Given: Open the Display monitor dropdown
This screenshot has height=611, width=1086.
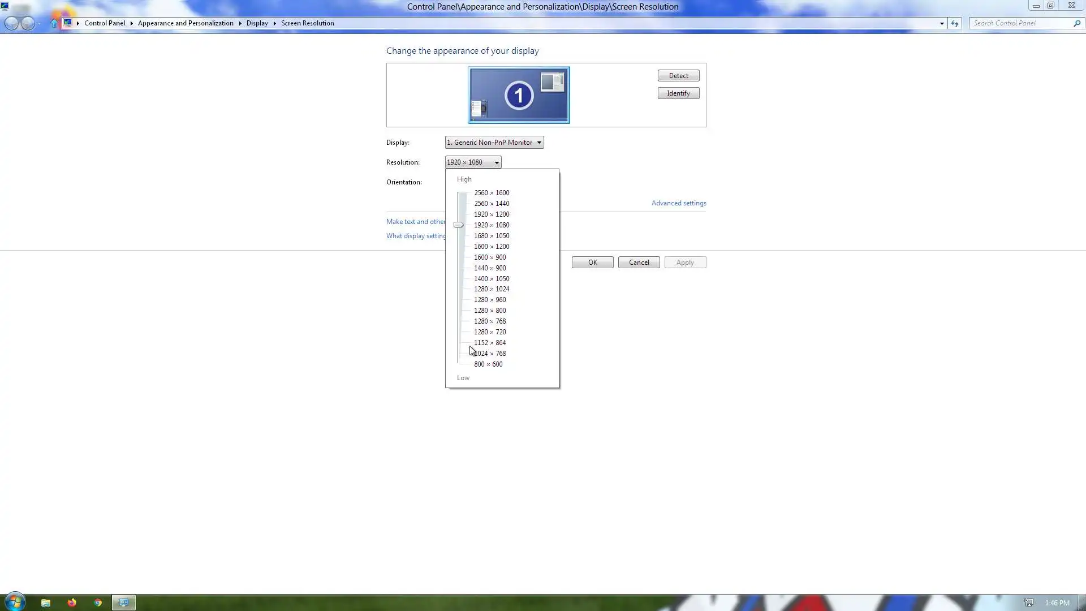Looking at the screenshot, I should pyautogui.click(x=494, y=143).
